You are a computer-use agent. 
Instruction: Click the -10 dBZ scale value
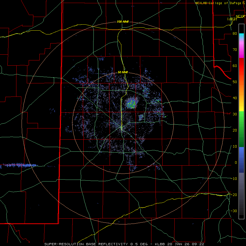pyautogui.click(x=234, y=179)
